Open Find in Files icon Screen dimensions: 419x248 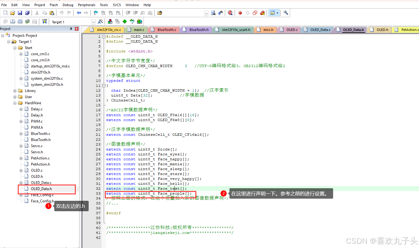click(160, 13)
